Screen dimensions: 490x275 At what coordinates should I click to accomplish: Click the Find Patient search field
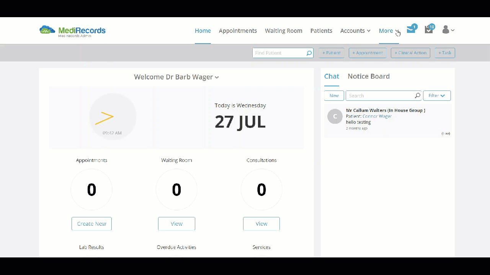click(283, 53)
